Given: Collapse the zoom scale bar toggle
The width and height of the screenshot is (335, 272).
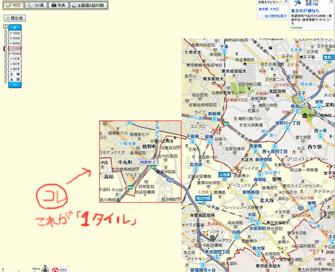Looking at the screenshot, I should click(x=5, y=27).
